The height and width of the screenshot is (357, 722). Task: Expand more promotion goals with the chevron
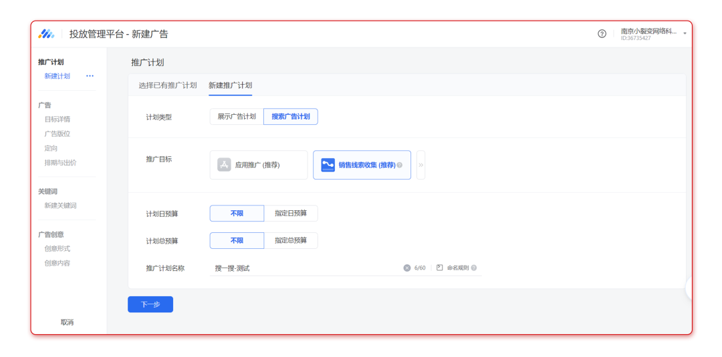point(420,165)
